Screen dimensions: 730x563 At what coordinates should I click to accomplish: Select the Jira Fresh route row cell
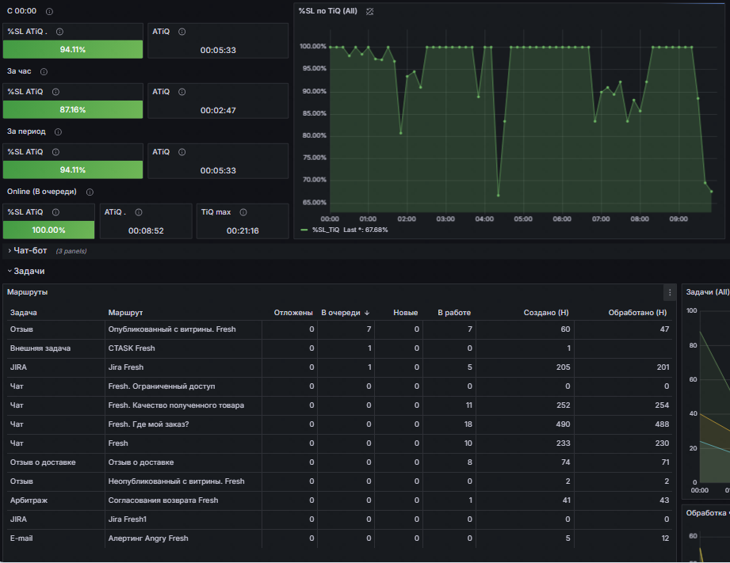pyautogui.click(x=126, y=367)
